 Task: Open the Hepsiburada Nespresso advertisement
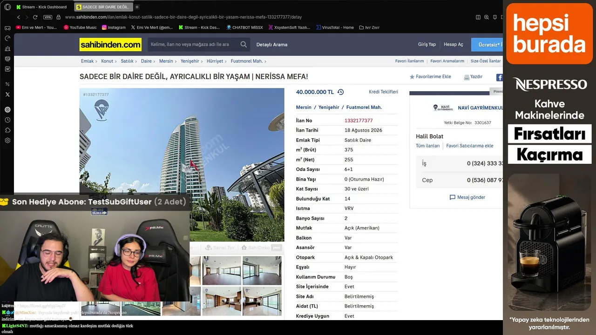pyautogui.click(x=549, y=167)
